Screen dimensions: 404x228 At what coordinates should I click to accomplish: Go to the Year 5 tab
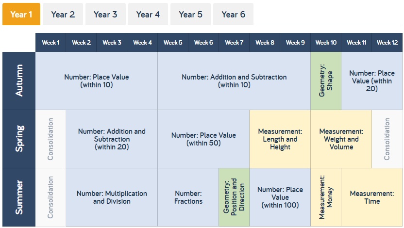[190, 14]
